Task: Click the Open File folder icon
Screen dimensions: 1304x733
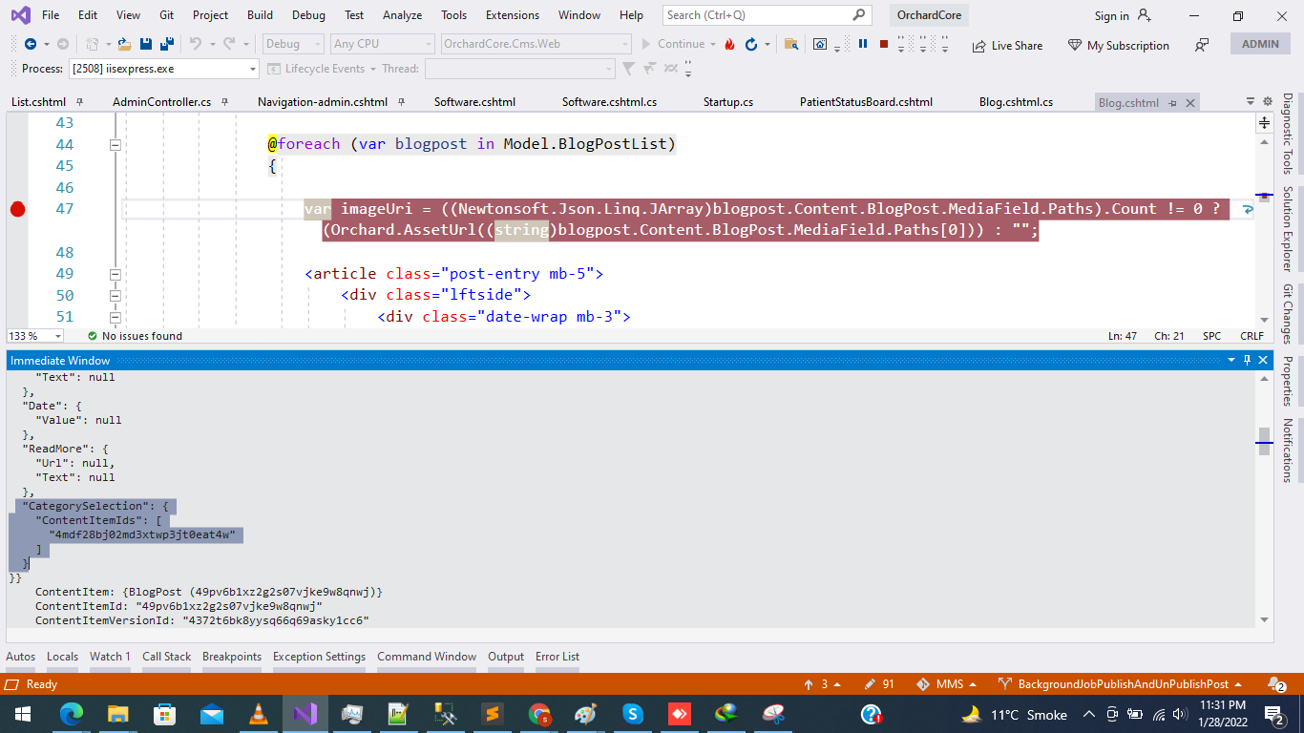Action: 124,44
